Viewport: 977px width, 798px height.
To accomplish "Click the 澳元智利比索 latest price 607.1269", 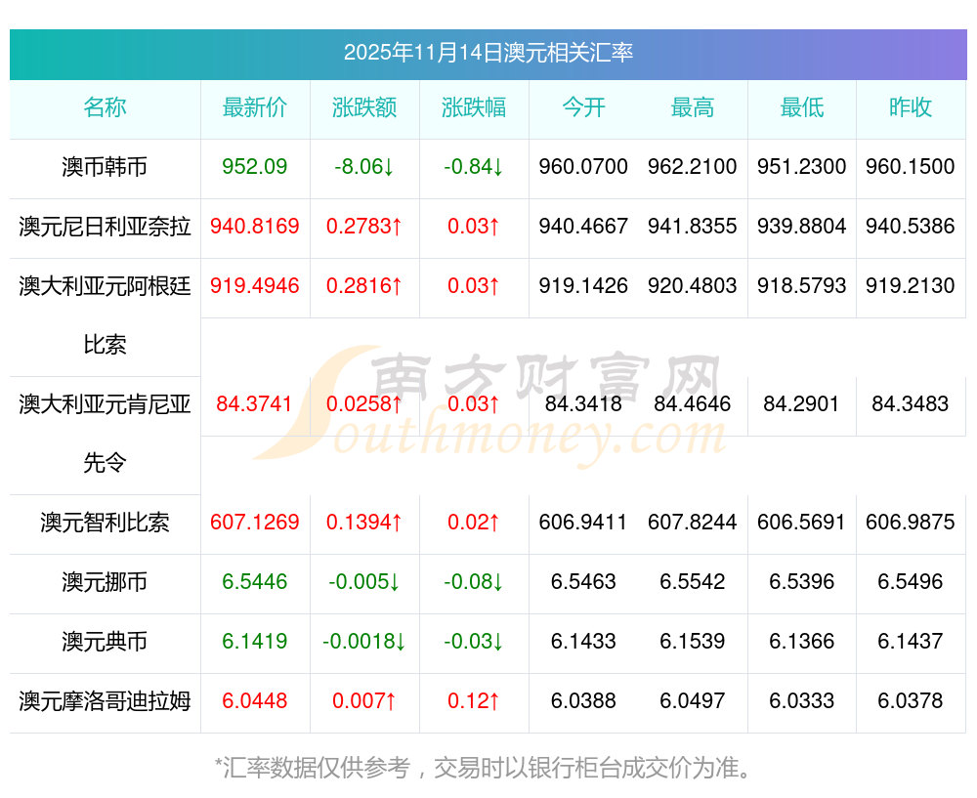I will (255, 522).
